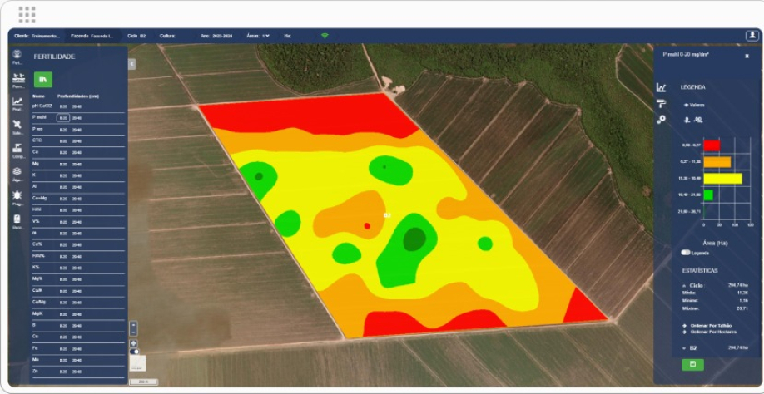764x394 pixels.
Task: Click the map locate crosshair button
Action: click(x=133, y=343)
